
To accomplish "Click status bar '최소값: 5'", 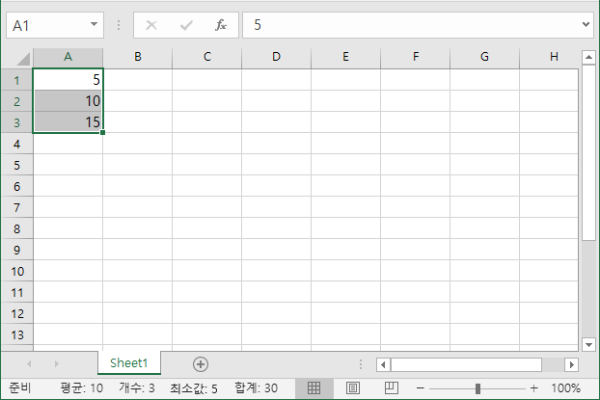I will (194, 388).
